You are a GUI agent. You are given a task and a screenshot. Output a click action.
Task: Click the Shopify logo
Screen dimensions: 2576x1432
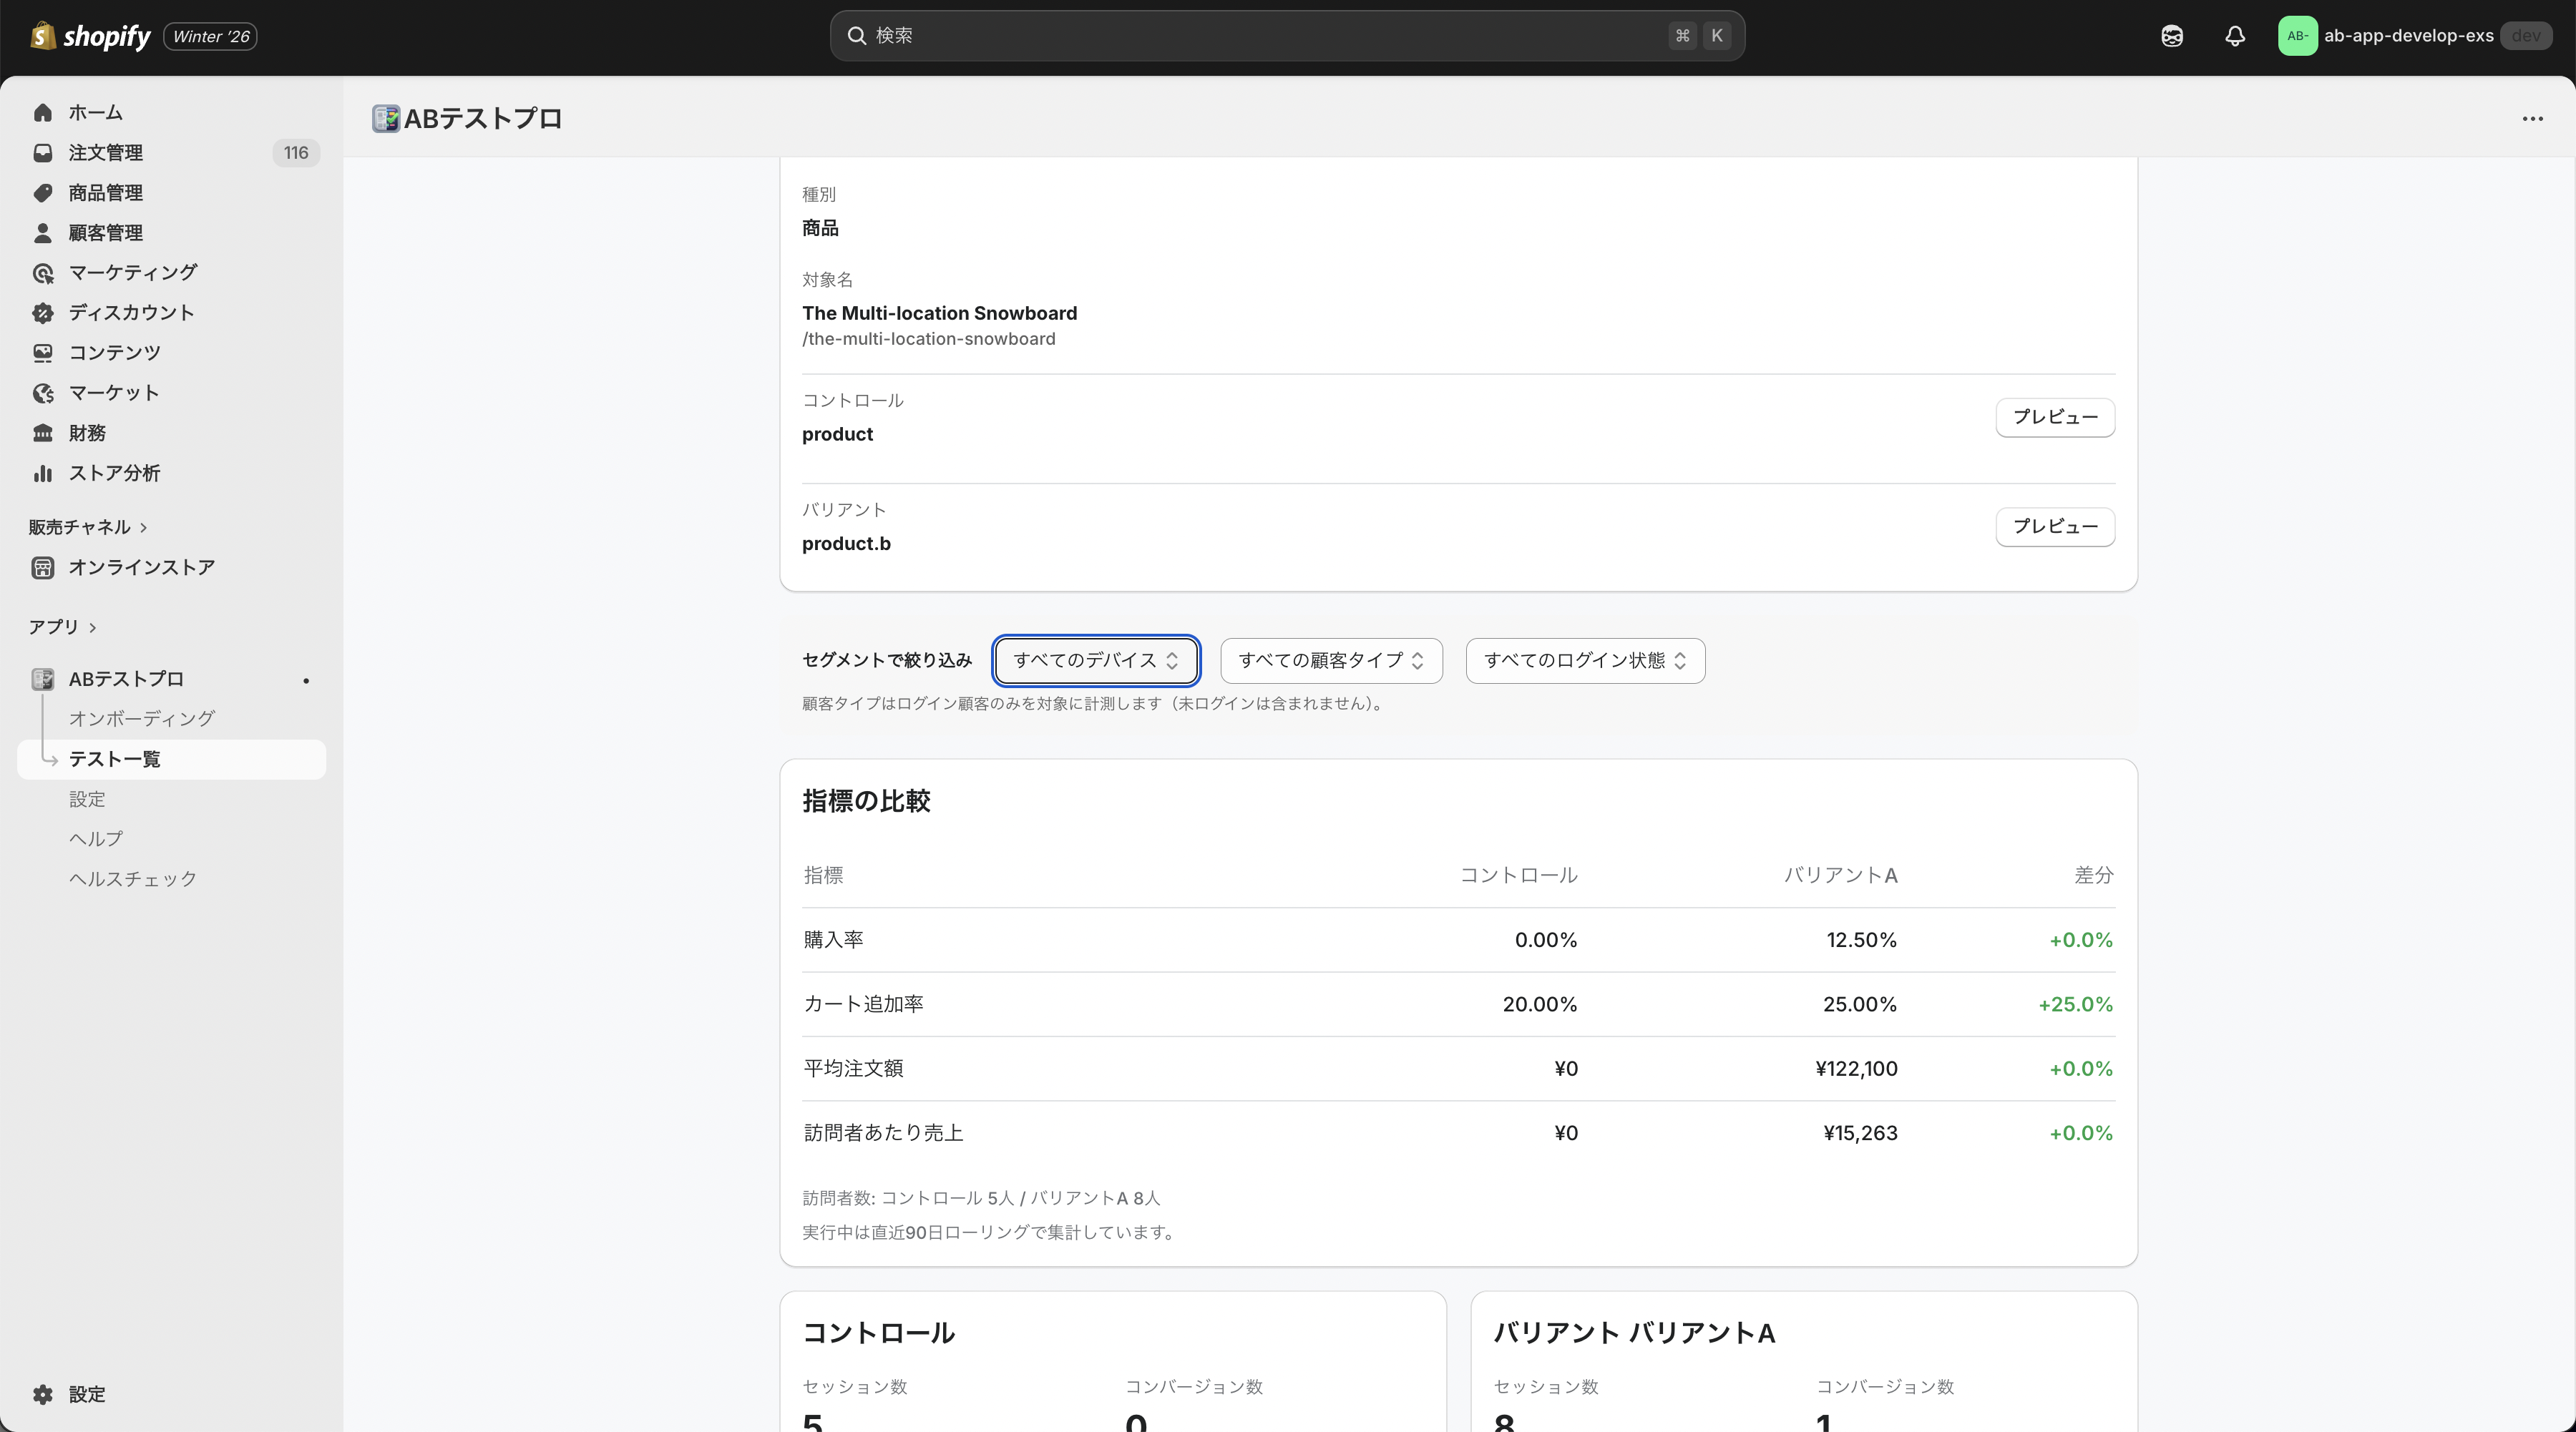point(91,36)
